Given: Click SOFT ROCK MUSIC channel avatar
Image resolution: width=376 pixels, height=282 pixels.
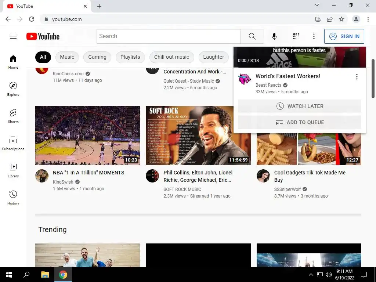Looking at the screenshot, I should point(152,176).
